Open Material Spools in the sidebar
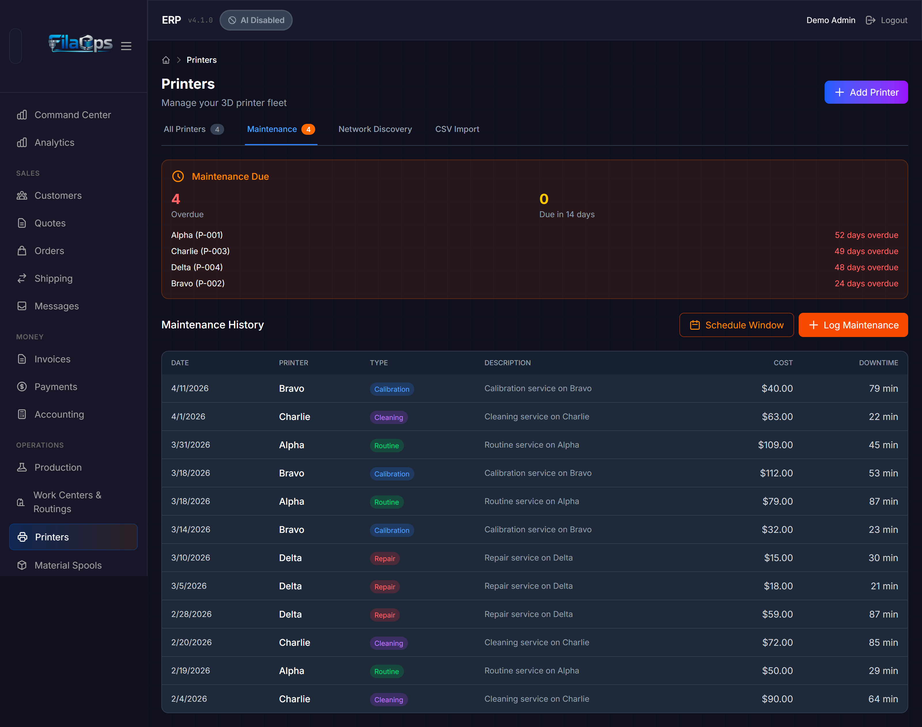 73,565
